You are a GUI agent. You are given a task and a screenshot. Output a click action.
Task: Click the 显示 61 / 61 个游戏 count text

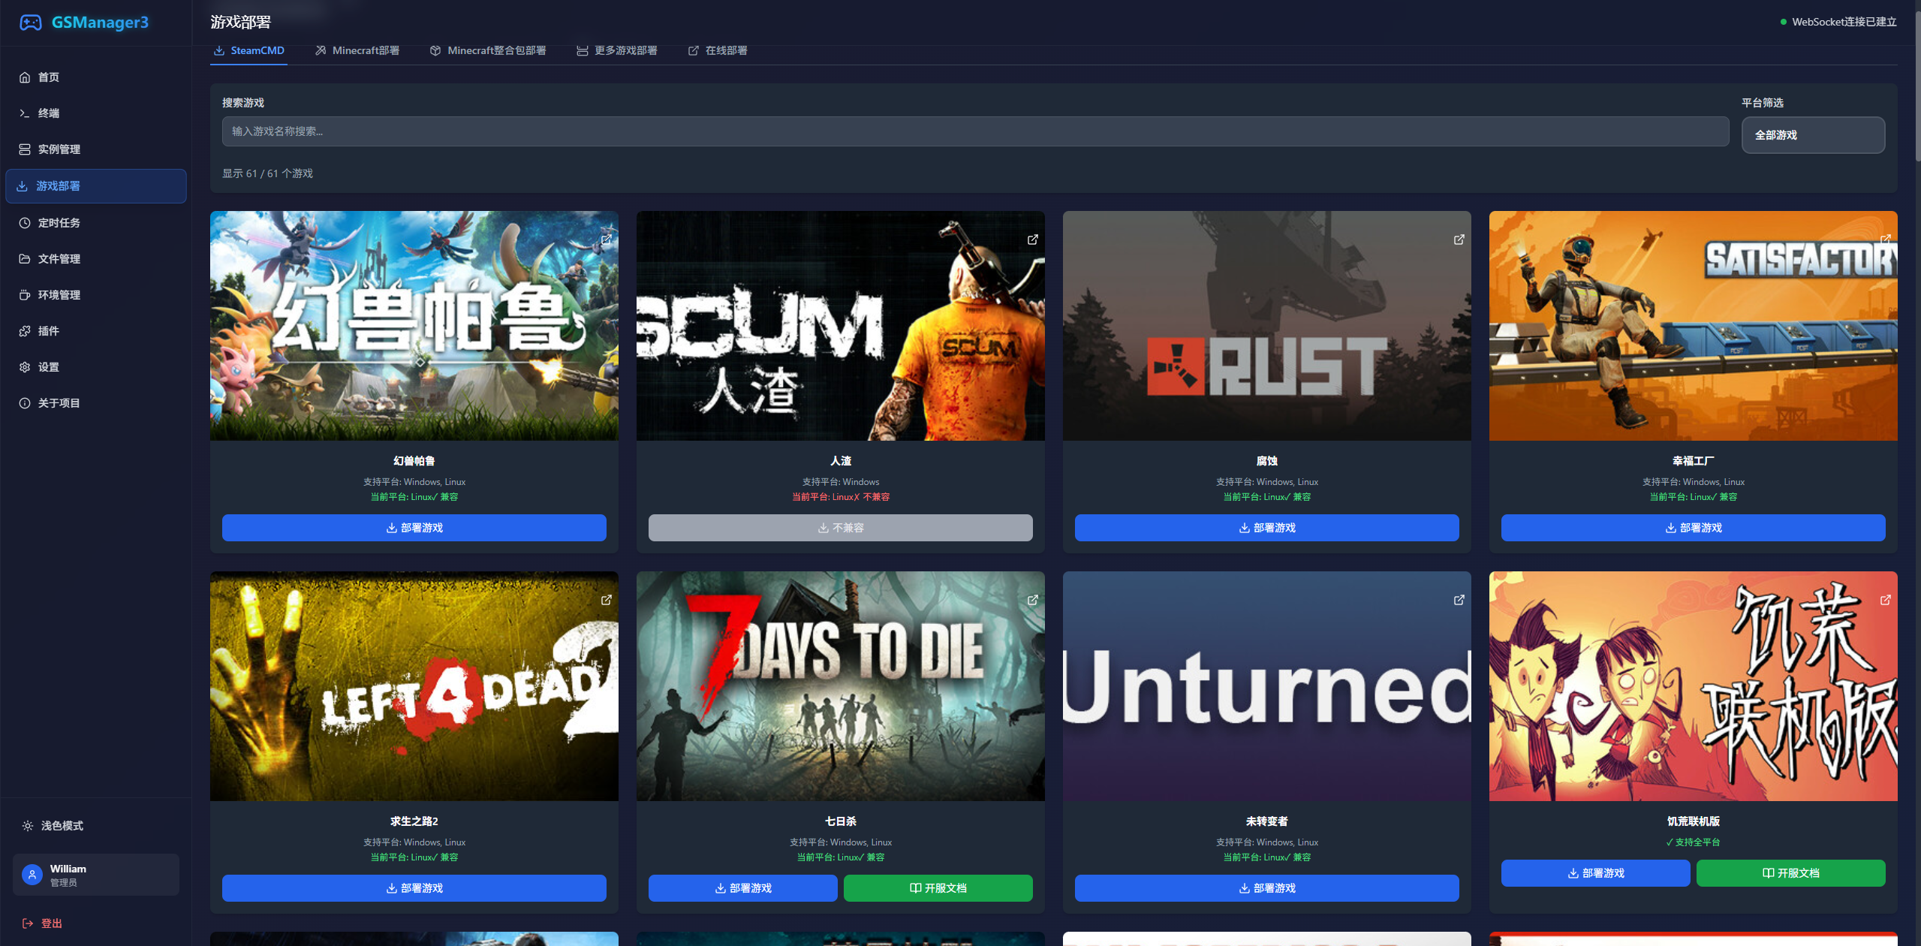267,173
